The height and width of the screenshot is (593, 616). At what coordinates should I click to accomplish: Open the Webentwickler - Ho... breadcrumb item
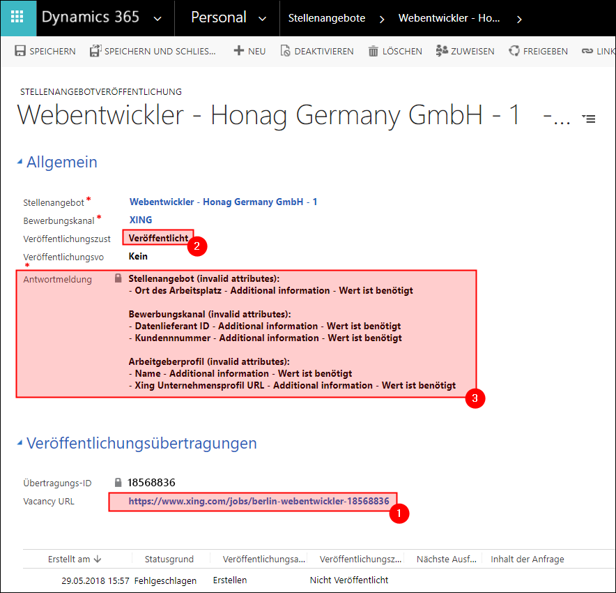coord(449,18)
